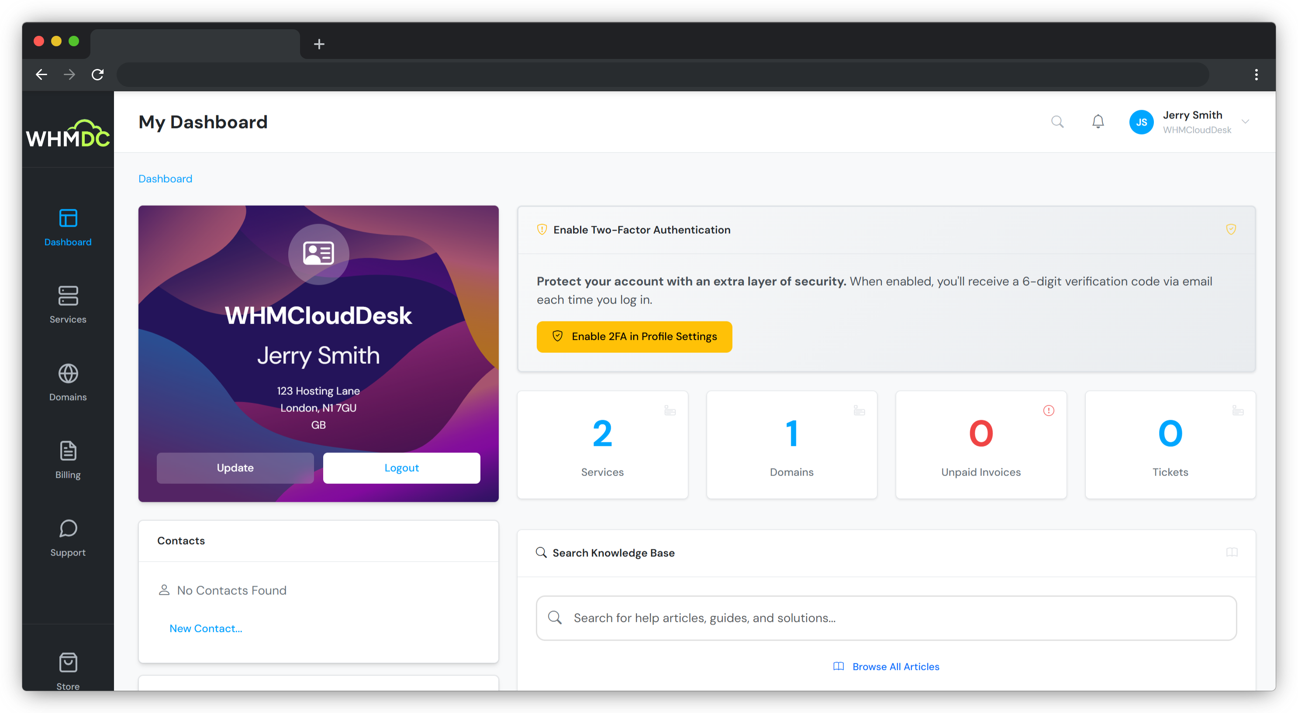Open Support chat bubble in sidebar
The height and width of the screenshot is (713, 1298).
click(x=68, y=537)
